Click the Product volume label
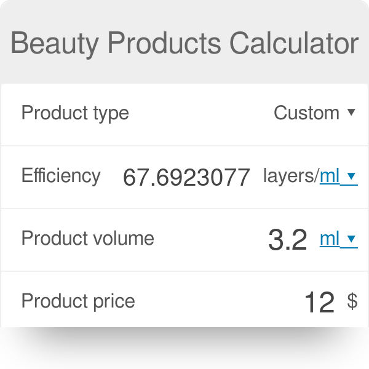 88,238
